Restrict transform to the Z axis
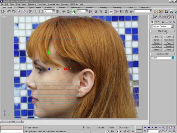The width and height of the screenshot is (177, 133). [106, 11]
